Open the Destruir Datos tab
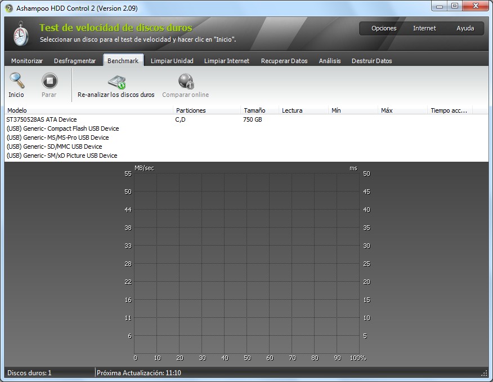Screen dimensions: 493x382 click(372, 61)
